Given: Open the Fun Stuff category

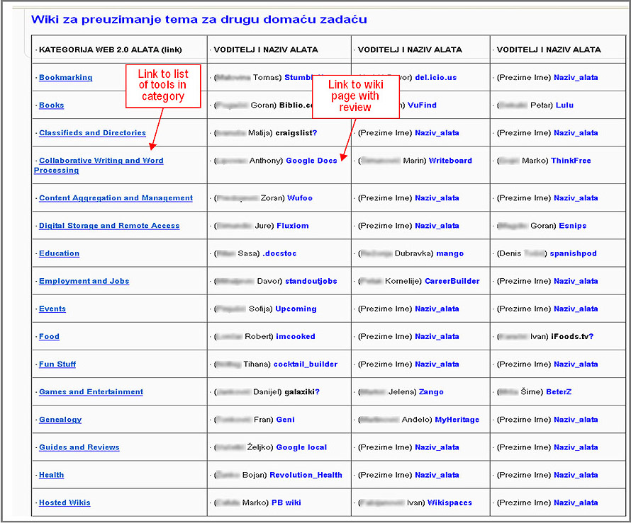Looking at the screenshot, I should tap(57, 364).
